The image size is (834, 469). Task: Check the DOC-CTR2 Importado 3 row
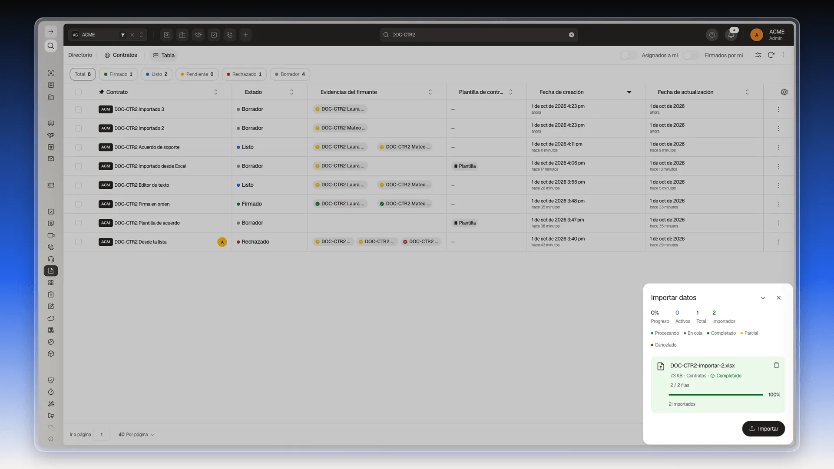point(78,109)
